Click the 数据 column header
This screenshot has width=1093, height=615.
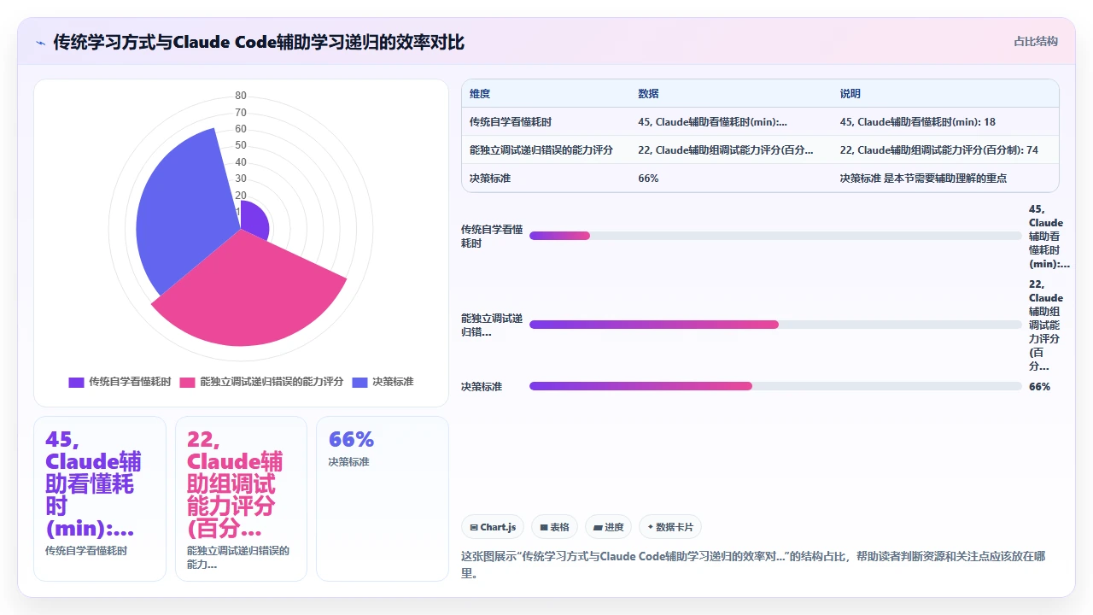click(x=648, y=94)
